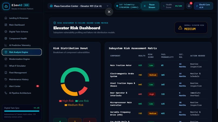The image size is (218, 122).
Task: Click the pause icon in Pause Stream button
Action: click(x=145, y=6)
